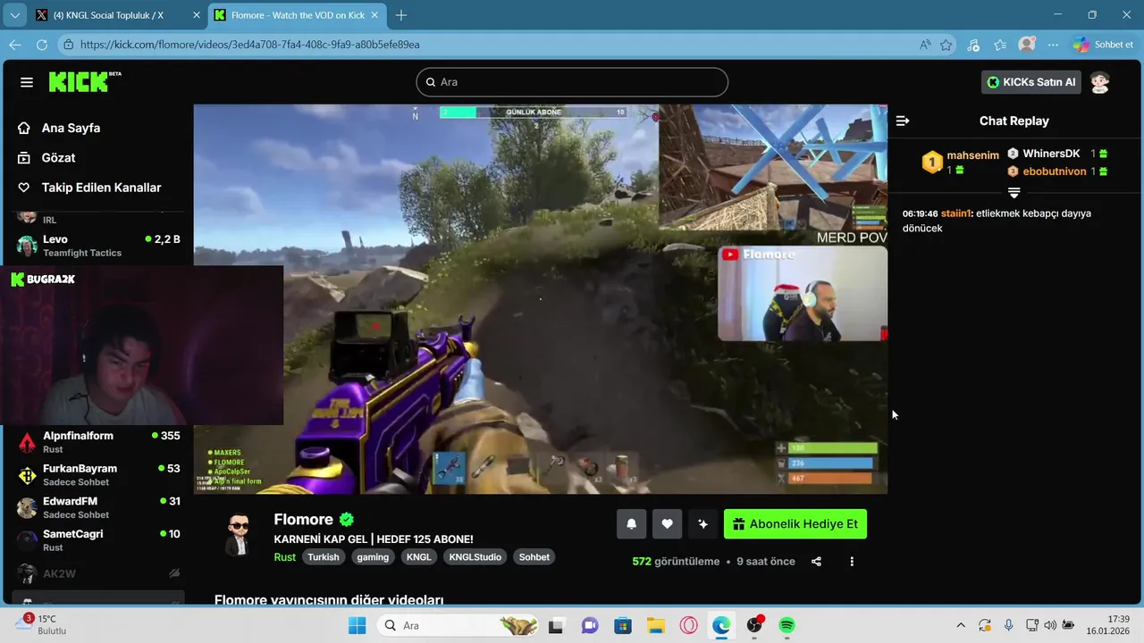The width and height of the screenshot is (1144, 643).
Task: Add page to favorites star
Action: (x=946, y=45)
